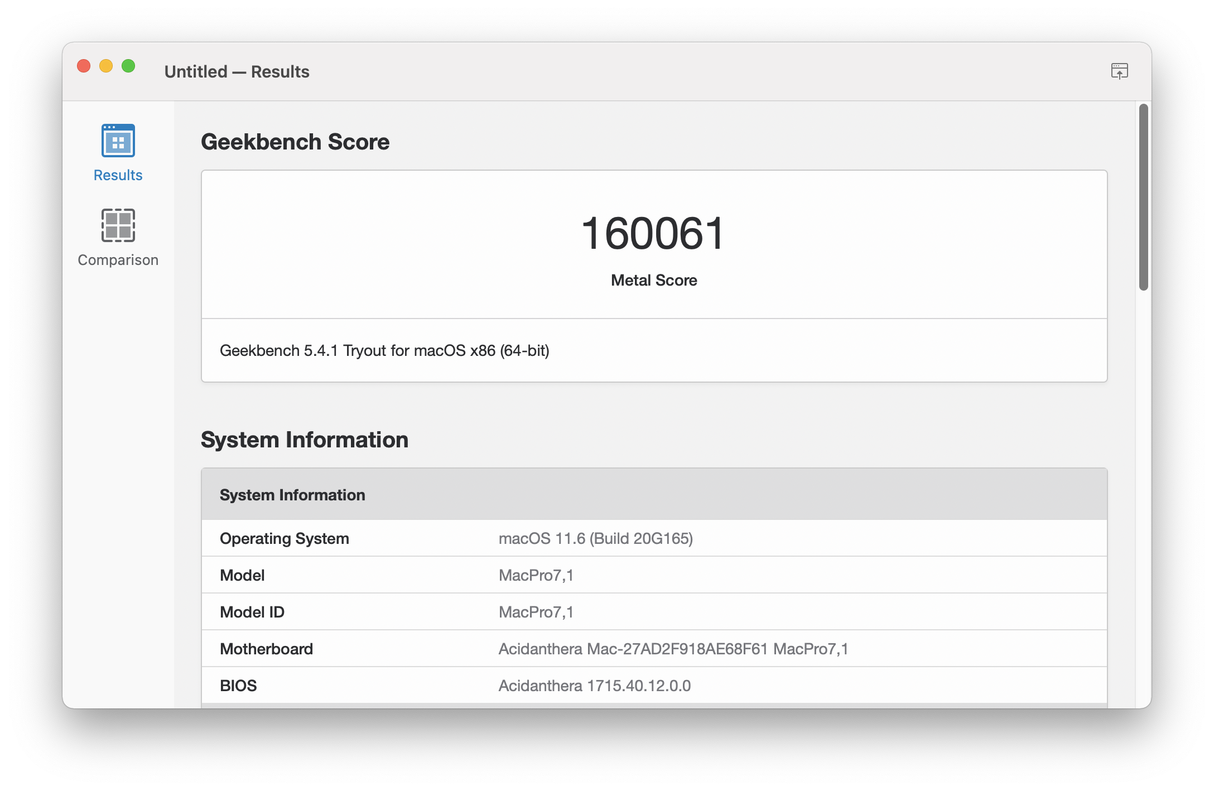This screenshot has width=1214, height=791.
Task: Select the Model row MacPro7,1 value
Action: click(536, 575)
